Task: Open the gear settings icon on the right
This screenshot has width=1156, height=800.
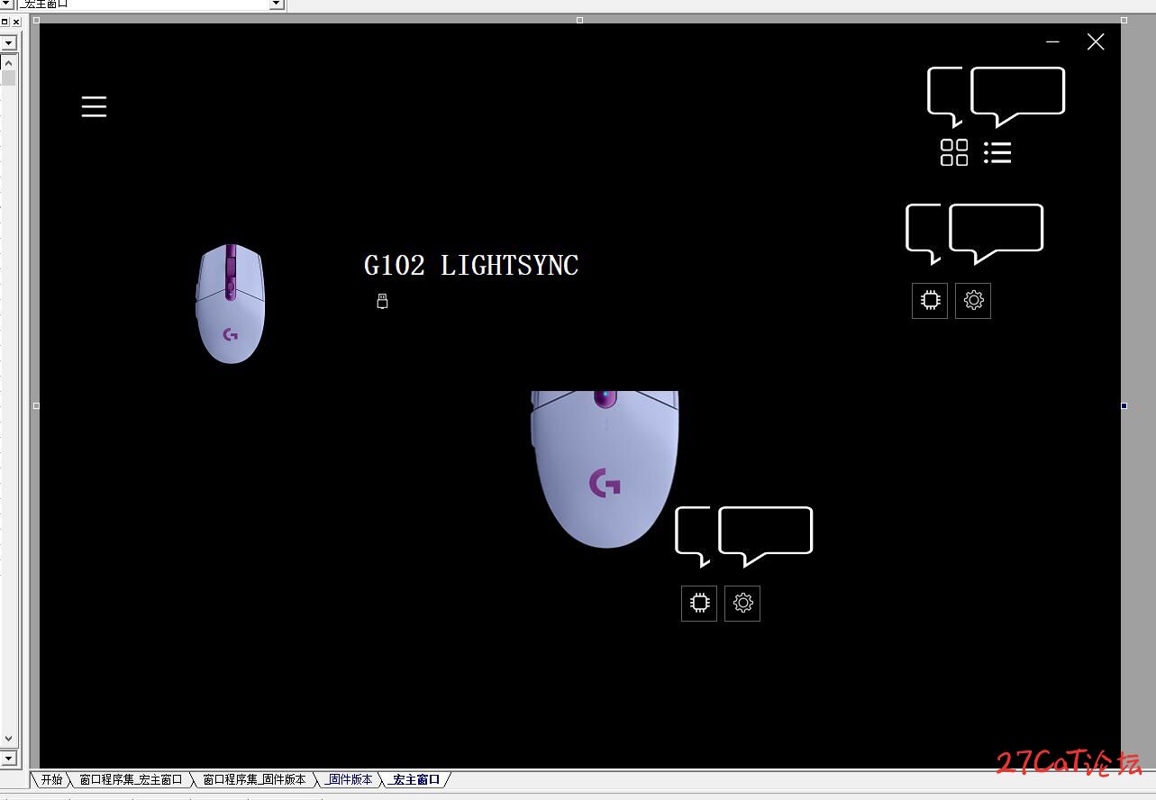Action: [973, 300]
